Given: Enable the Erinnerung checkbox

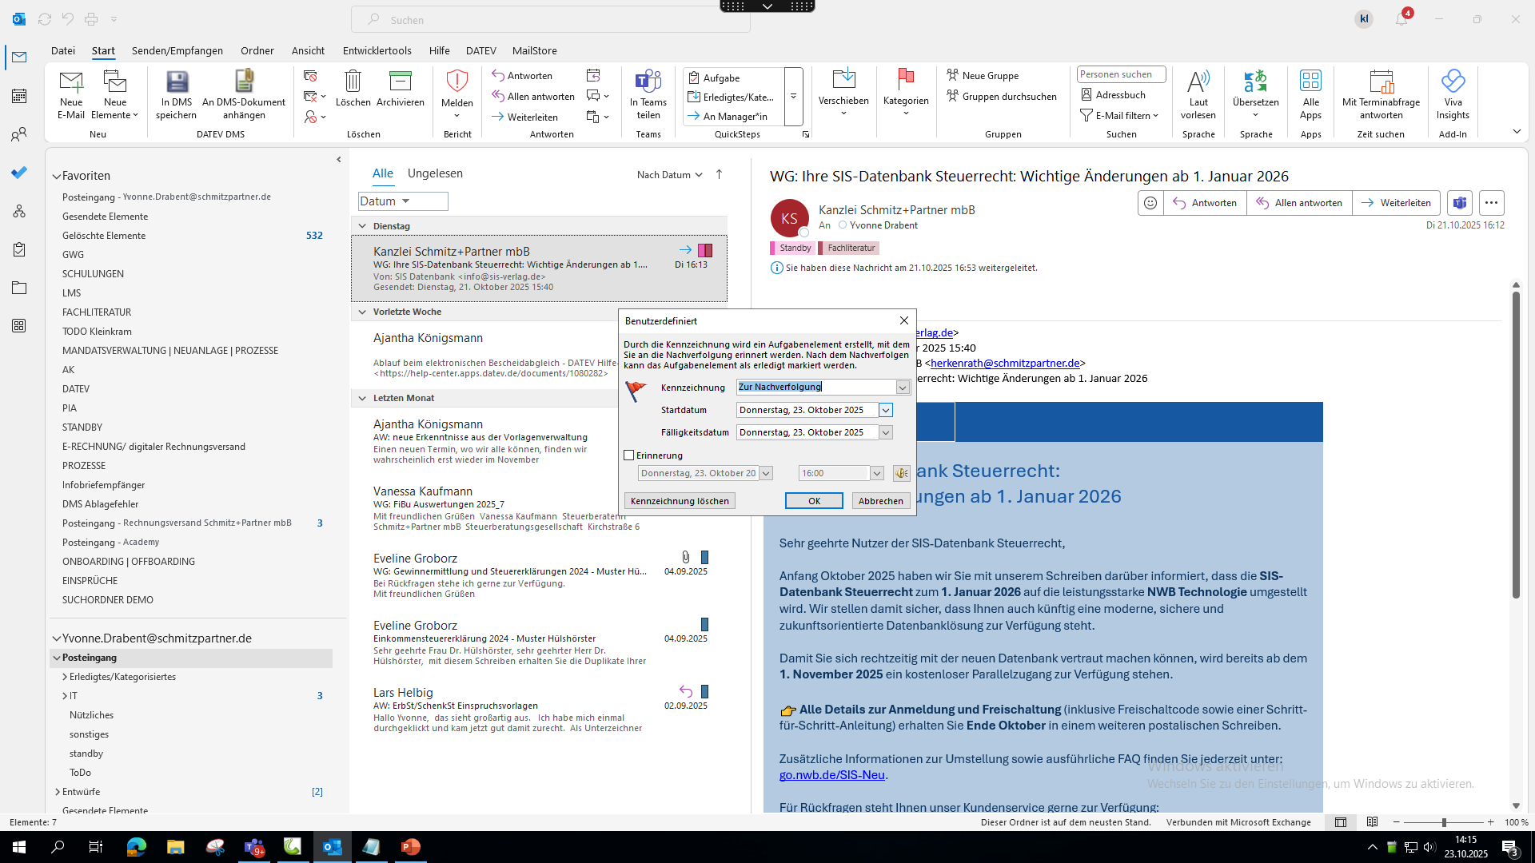Looking at the screenshot, I should pos(629,455).
